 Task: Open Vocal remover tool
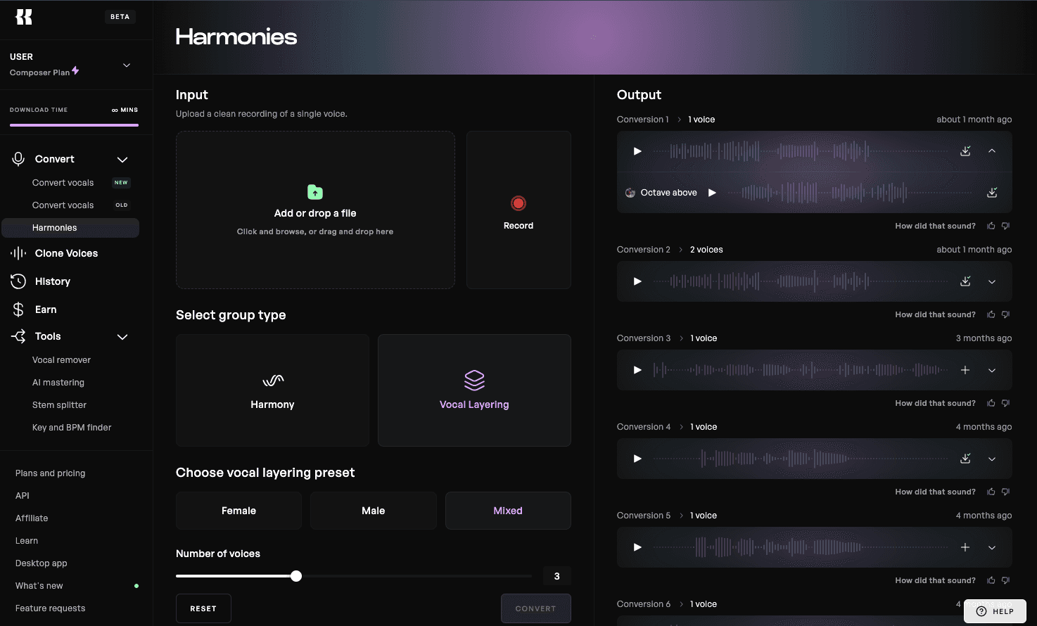(x=61, y=360)
